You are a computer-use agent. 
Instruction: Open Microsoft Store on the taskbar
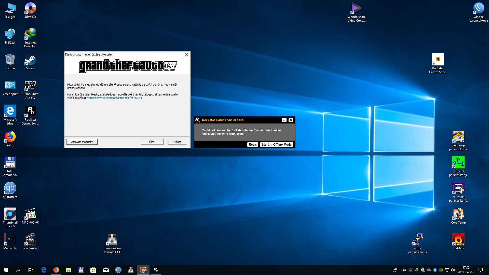pos(93,270)
